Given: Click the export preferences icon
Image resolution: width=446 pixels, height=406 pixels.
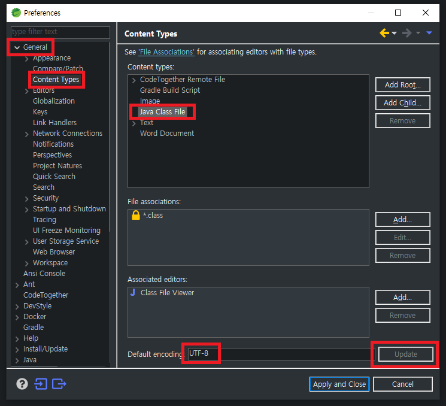Looking at the screenshot, I should click(59, 384).
